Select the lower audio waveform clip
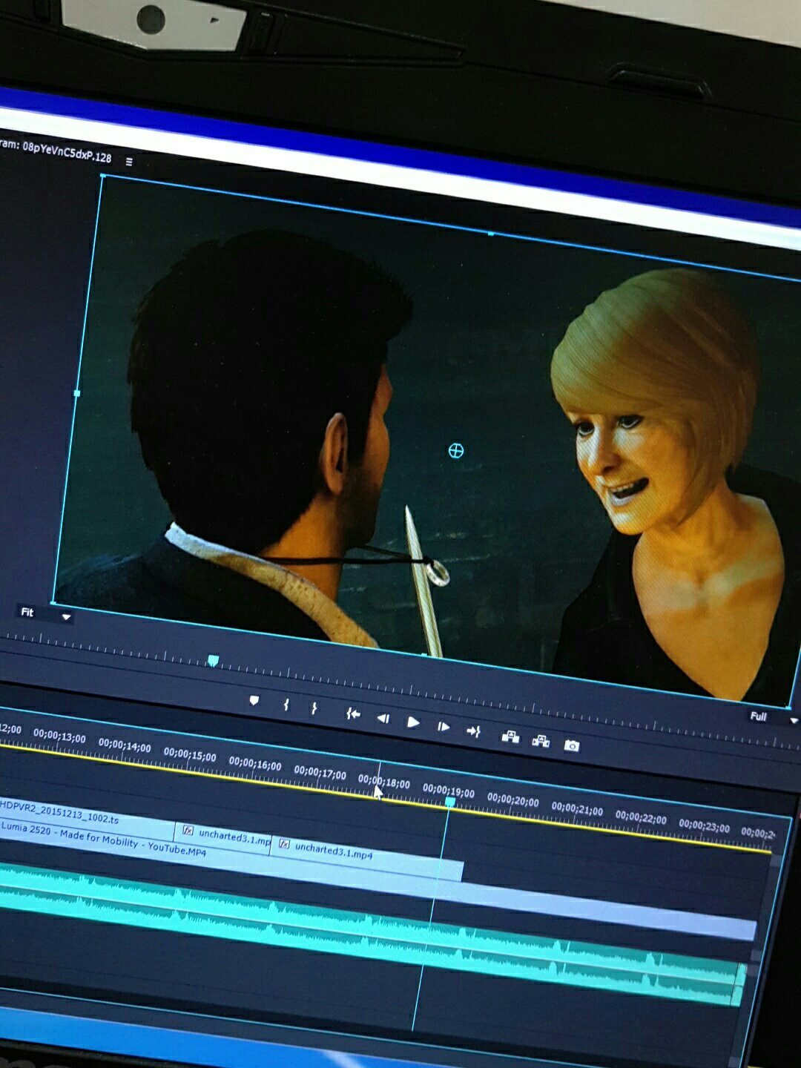The height and width of the screenshot is (1068, 801). [371, 946]
